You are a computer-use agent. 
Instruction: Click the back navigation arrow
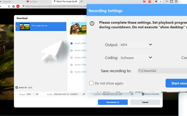(1, 6)
